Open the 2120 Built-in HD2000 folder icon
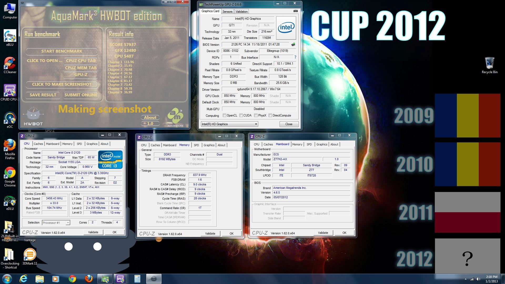The width and height of the screenshot is (505, 284). [x=10, y=231]
